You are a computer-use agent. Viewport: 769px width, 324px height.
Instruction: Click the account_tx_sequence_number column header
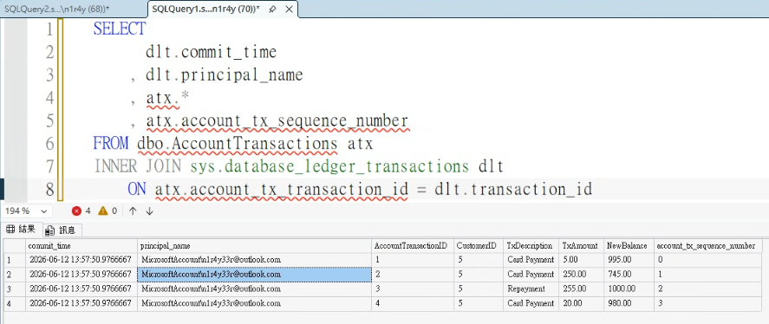click(x=708, y=245)
